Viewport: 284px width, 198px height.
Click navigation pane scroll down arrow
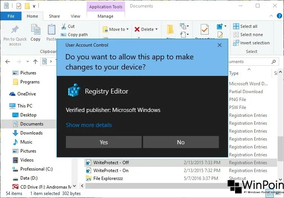pyautogui.click(x=75, y=186)
